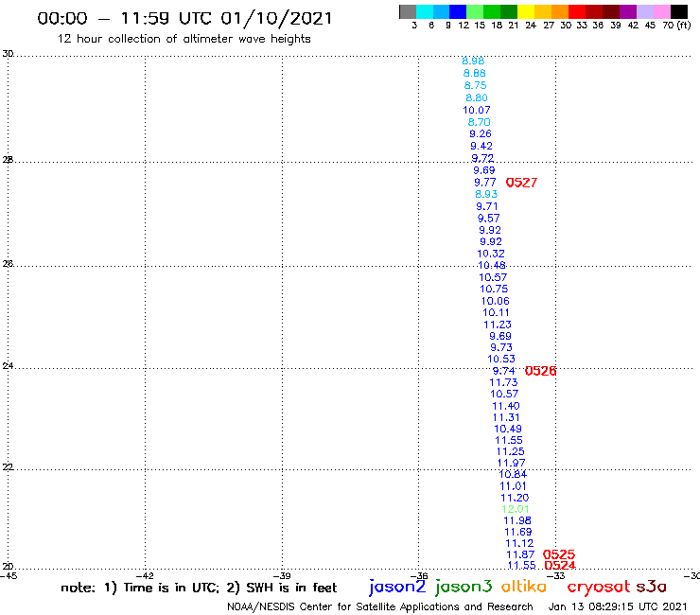The image size is (700, 615).
Task: Choose the pink legend swatch
Action: [662, 11]
